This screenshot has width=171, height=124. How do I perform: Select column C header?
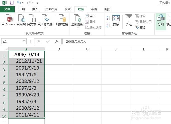(87, 49)
